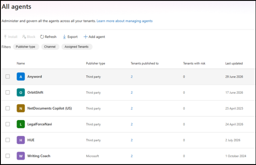Screen dimensions: 256x165
Task: Click the 'Filters' label
Action: coord(6,47)
